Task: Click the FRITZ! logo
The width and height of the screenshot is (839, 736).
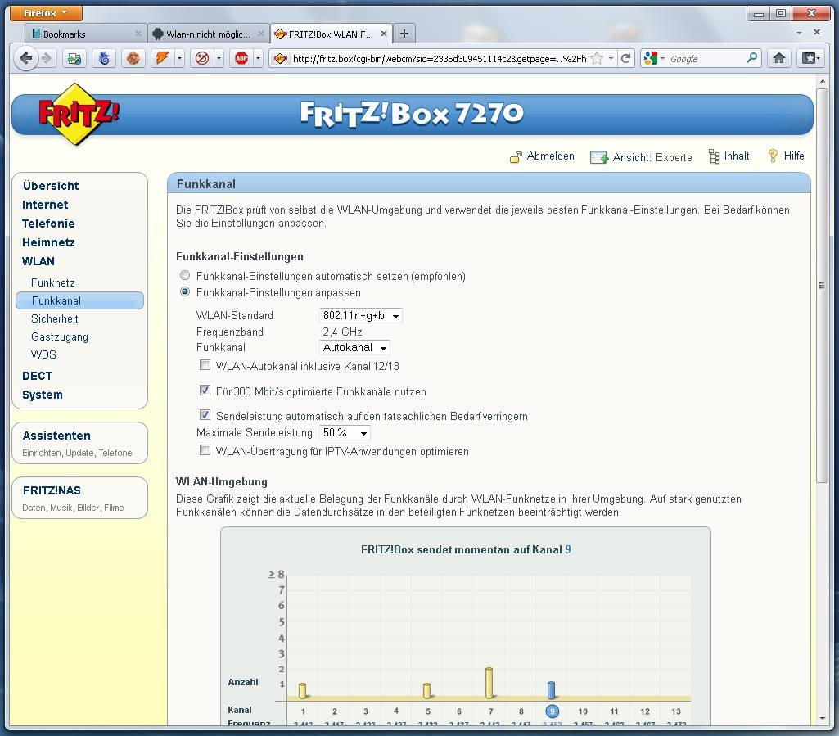Action: click(78, 114)
